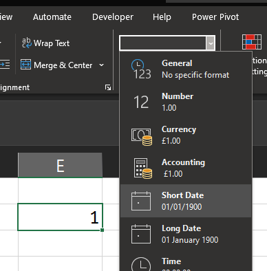Image resolution: width=267 pixels, height=271 pixels.
Task: Select the Time format option
Action: point(186,261)
